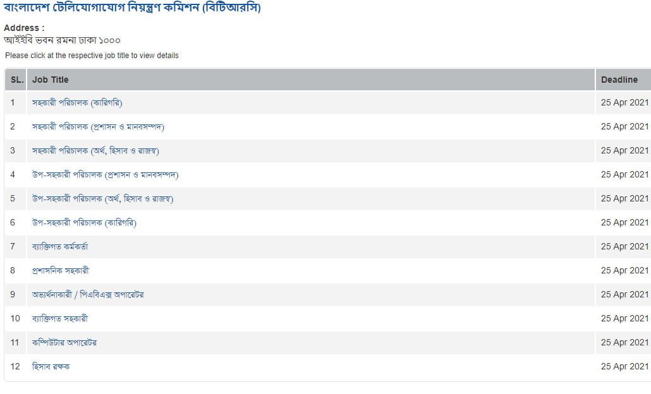Click the Deadline column header
This screenshot has width=651, height=394.
coord(619,80)
